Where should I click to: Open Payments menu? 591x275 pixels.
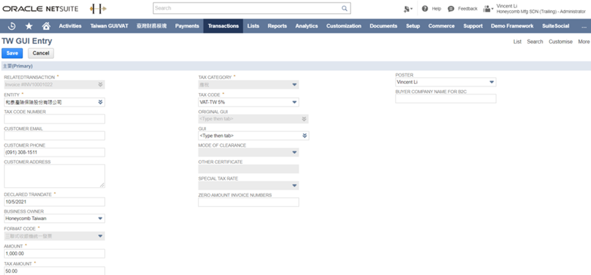[x=187, y=26]
